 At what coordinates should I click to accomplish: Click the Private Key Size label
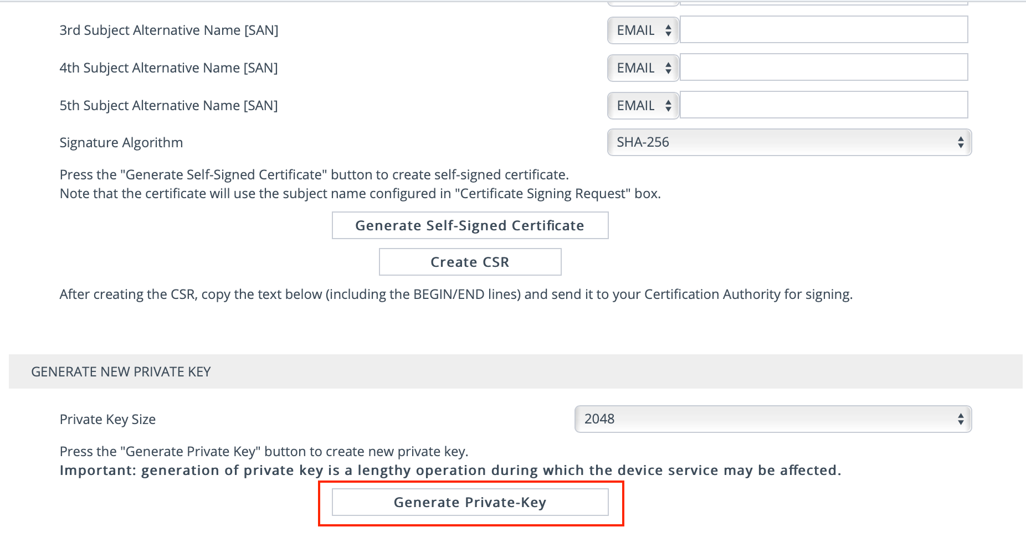(x=107, y=420)
